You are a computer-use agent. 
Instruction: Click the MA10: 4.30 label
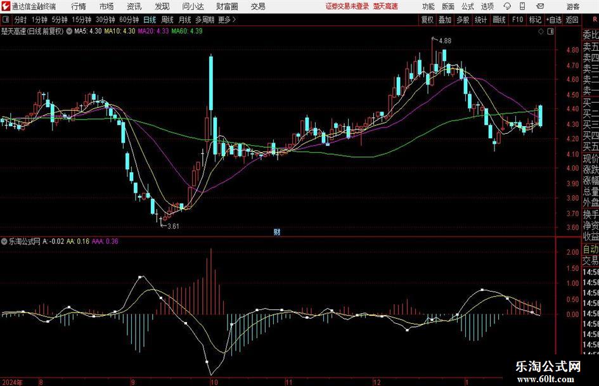click(x=120, y=31)
